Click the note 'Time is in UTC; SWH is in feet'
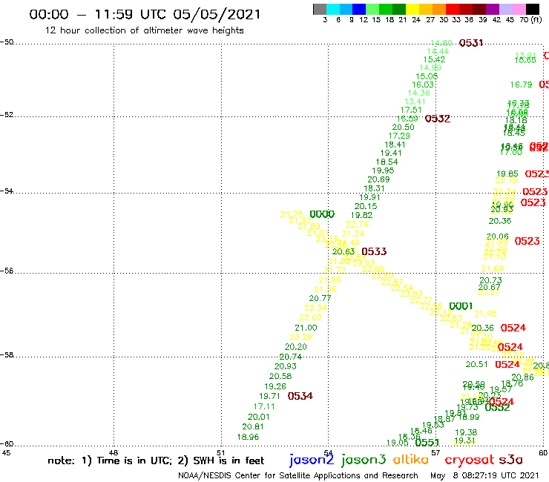 pos(156,460)
